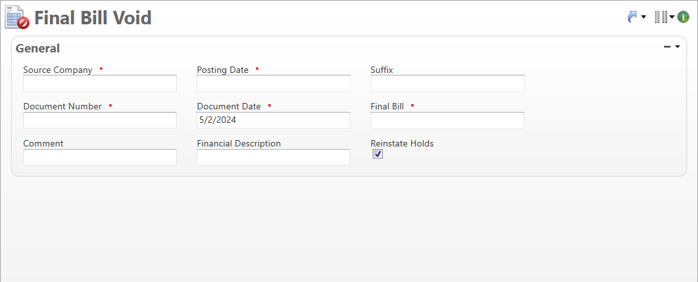The image size is (698, 282).
Task: Expand dropdown arrow next to column layout icon
Action: pos(672,17)
